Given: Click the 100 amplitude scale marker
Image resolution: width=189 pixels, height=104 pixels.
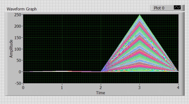Looking at the screenshot, I should (18, 49).
